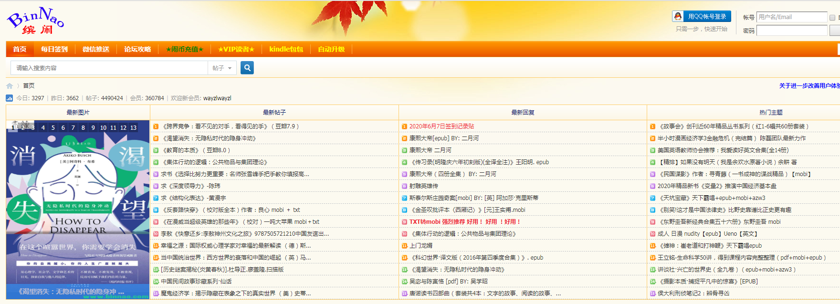Click the BinNao site logo
Image resolution: width=840 pixels, height=304 pixels.
coord(35,21)
